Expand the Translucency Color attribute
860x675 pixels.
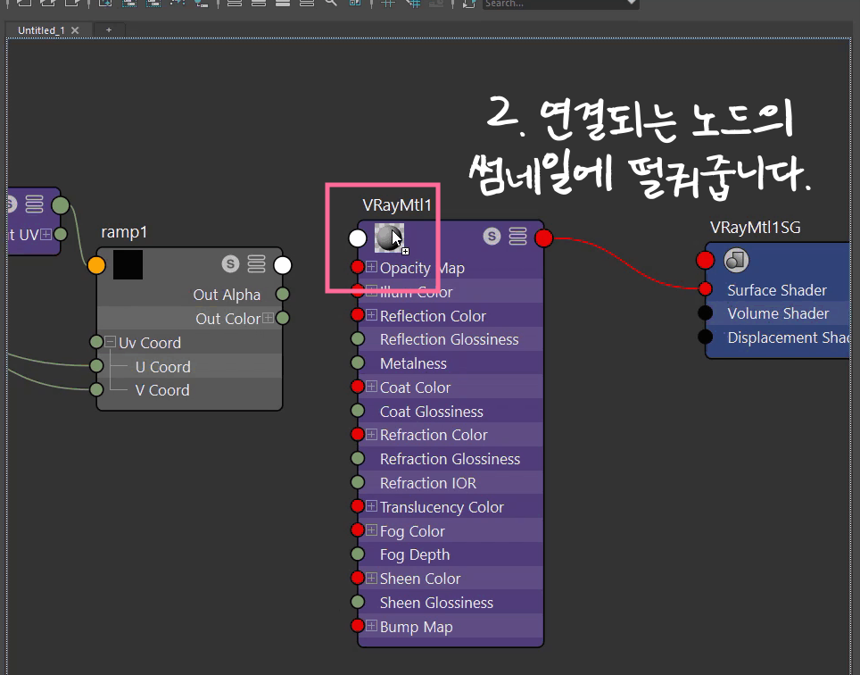[x=371, y=506]
